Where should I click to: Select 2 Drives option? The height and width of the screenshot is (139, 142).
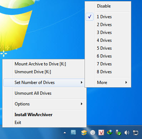[x=108, y=25]
